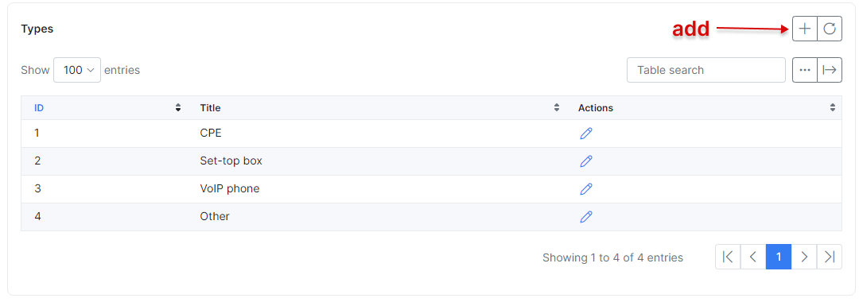This screenshot has height=302, width=859.
Task: Click the export arrow icon button
Action: (830, 70)
